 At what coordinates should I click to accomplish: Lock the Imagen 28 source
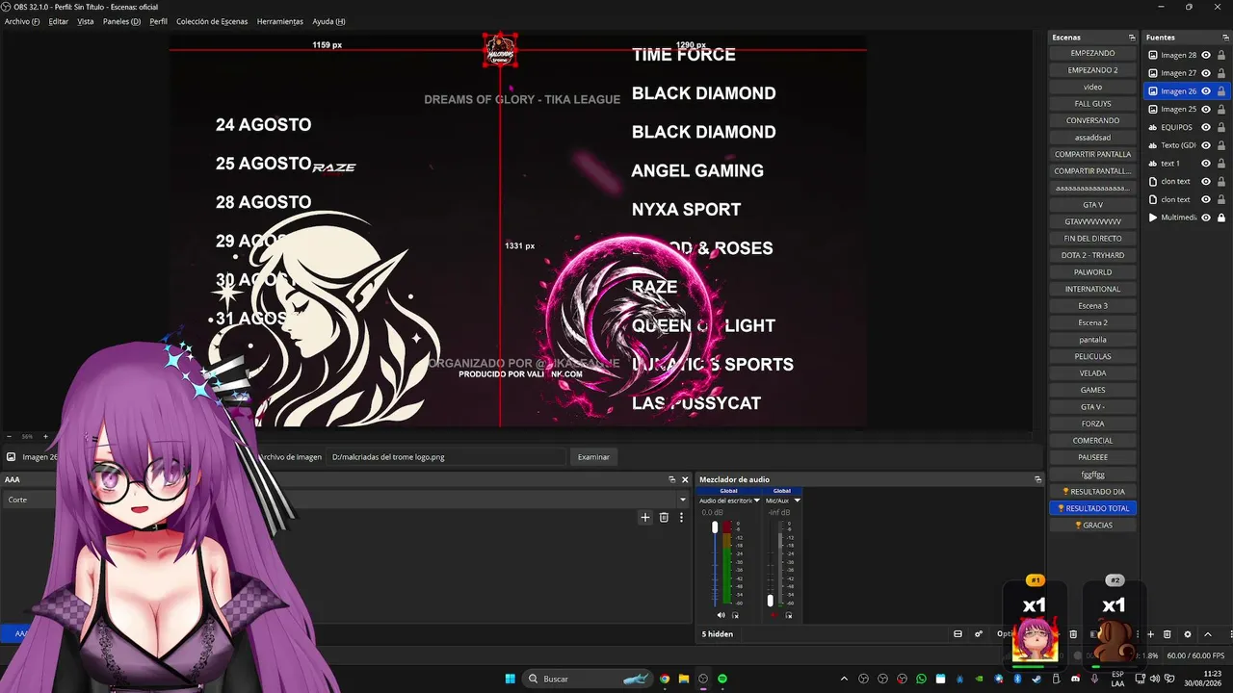coord(1221,55)
